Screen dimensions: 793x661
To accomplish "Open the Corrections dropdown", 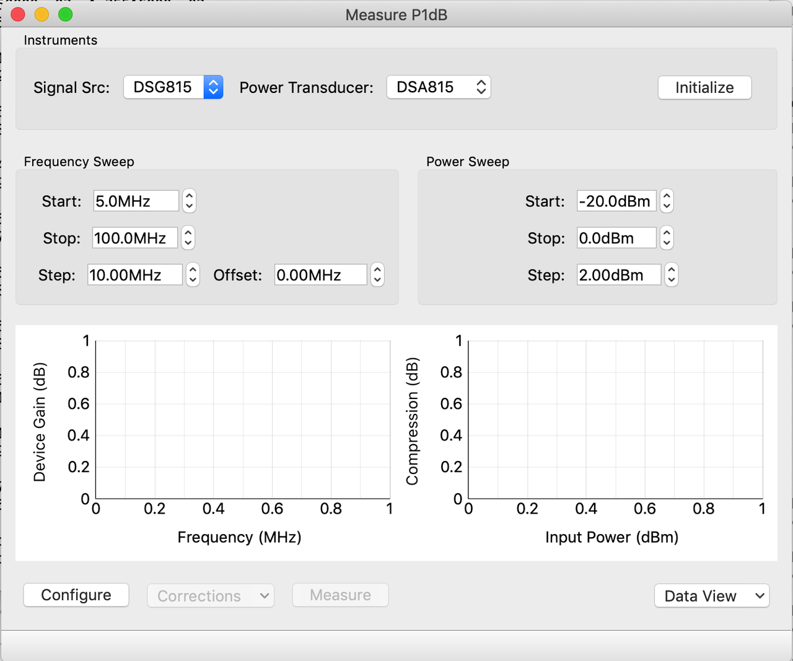I will coord(211,596).
